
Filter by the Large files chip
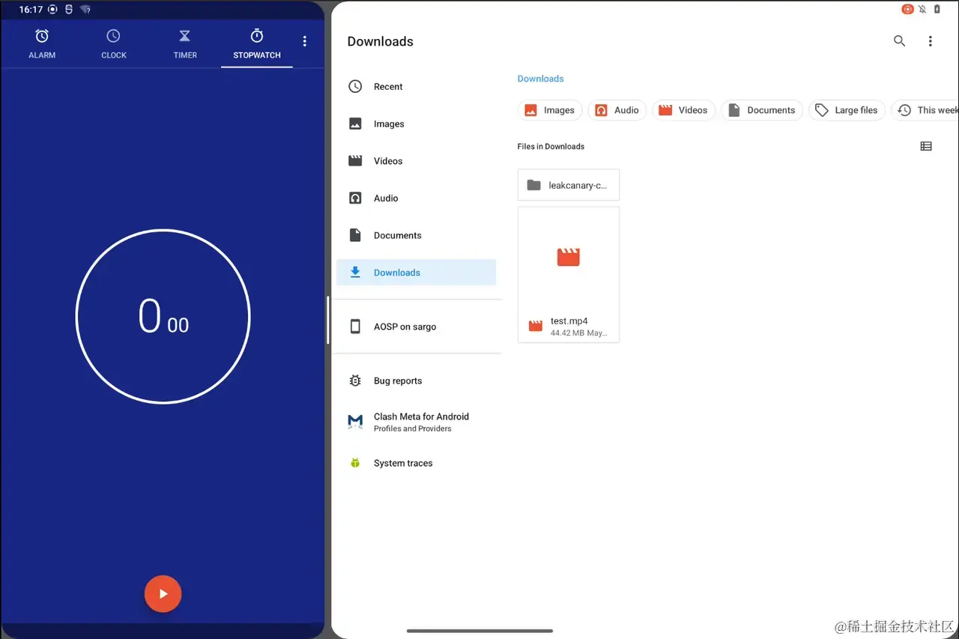click(847, 110)
